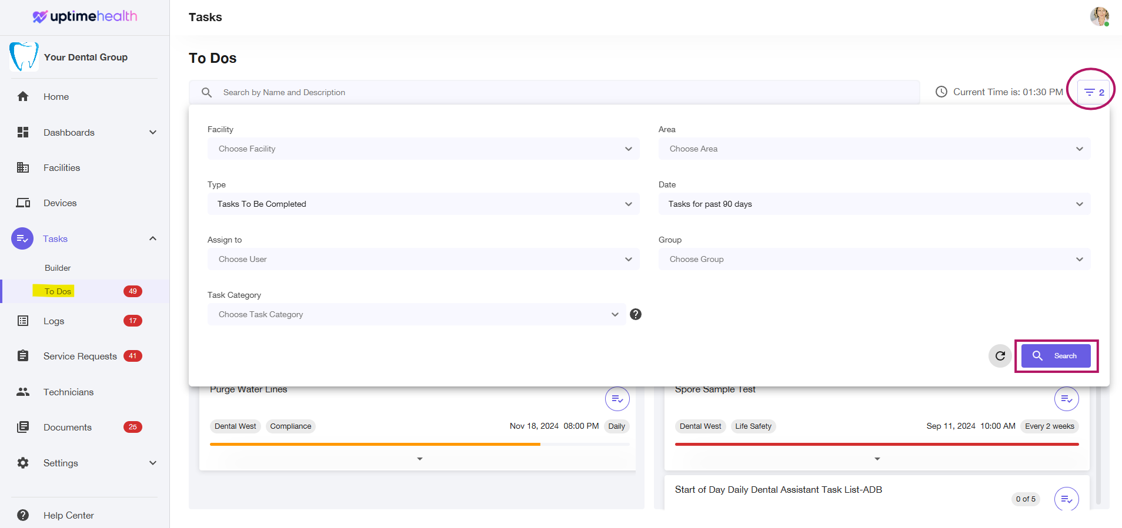Image resolution: width=1122 pixels, height=528 pixels.
Task: Click the Service Requests clipboard icon
Action: (x=23, y=356)
